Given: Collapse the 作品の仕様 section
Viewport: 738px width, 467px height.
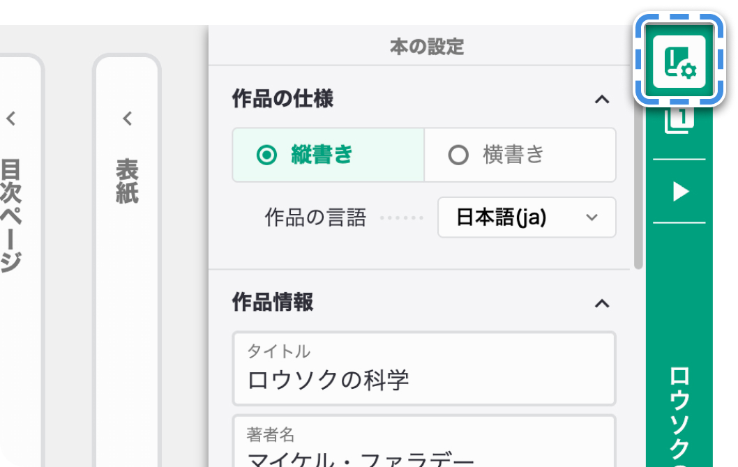Looking at the screenshot, I should click(x=602, y=100).
